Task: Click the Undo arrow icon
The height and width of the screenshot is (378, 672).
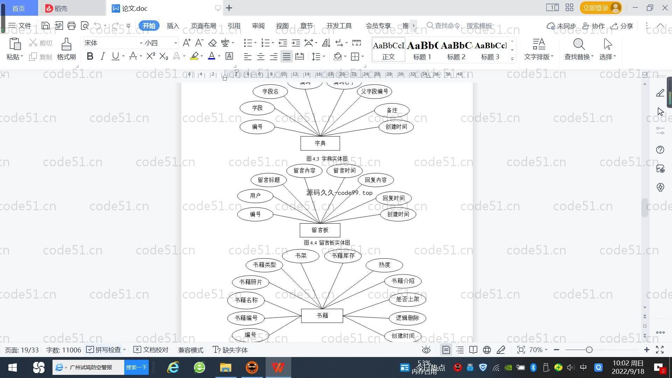Action: [98, 26]
